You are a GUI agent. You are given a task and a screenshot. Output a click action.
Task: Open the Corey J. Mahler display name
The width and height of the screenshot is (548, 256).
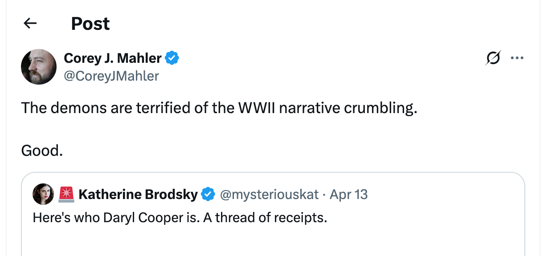113,58
